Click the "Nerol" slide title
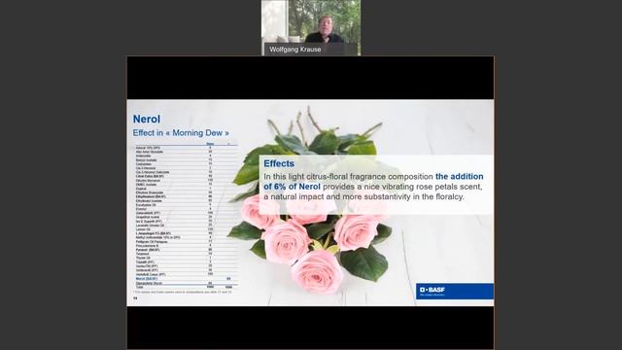 pos(147,119)
